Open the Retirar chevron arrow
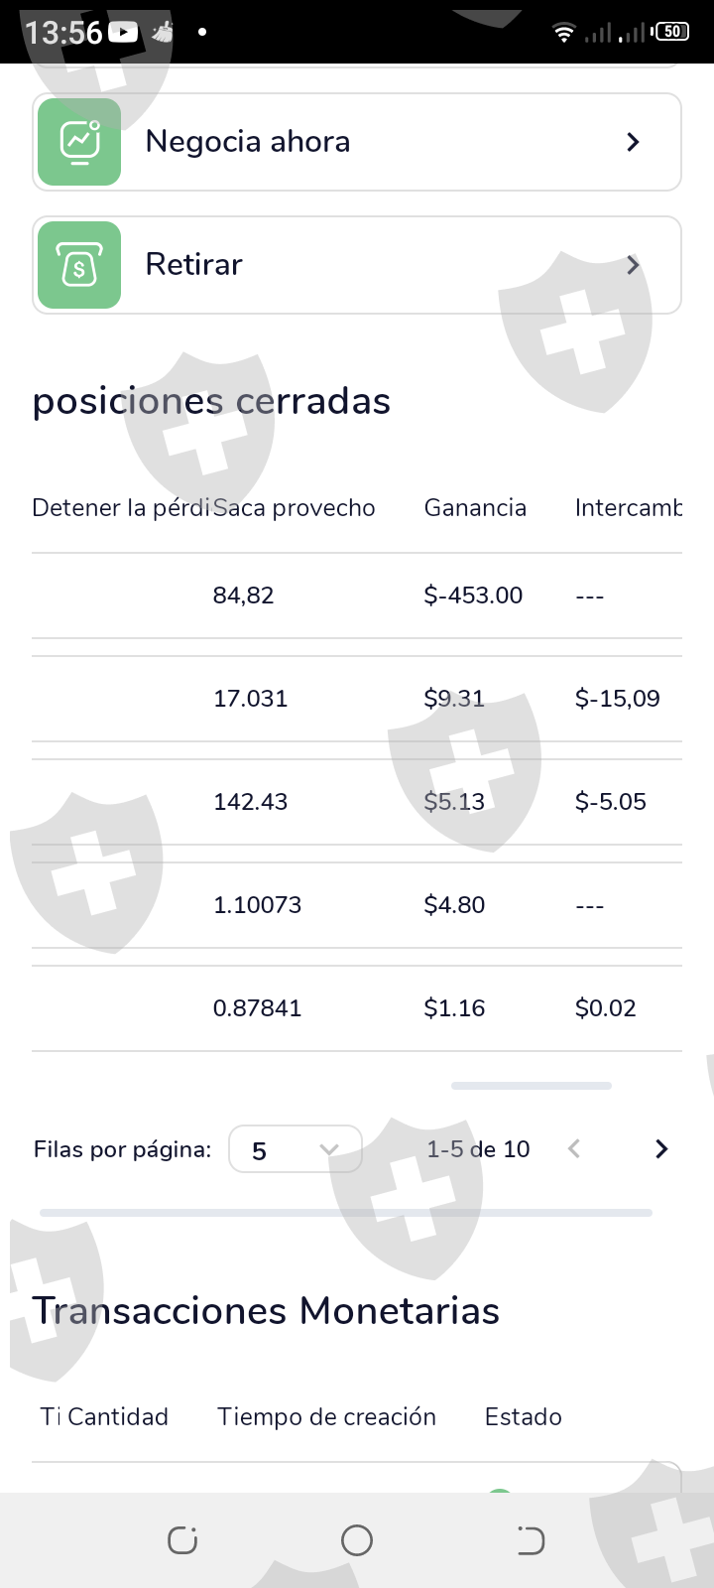The width and height of the screenshot is (714, 1588). [633, 265]
